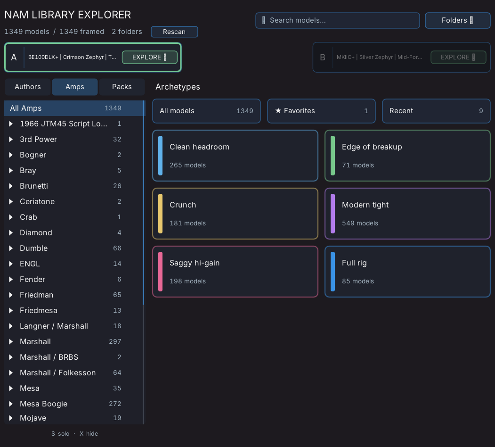Click the star icon in Favorites
The image size is (495, 447).
[278, 111]
